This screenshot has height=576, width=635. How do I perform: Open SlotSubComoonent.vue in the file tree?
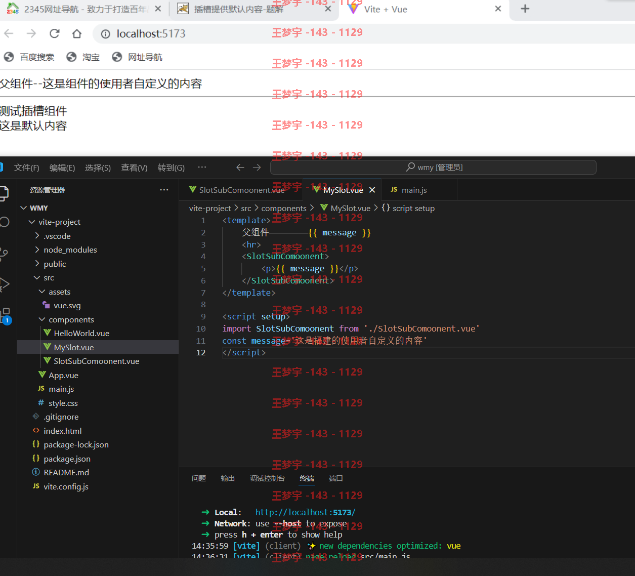click(96, 361)
